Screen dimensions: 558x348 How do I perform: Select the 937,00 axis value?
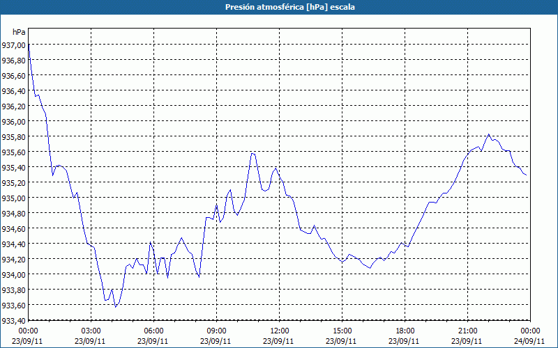(x=14, y=45)
